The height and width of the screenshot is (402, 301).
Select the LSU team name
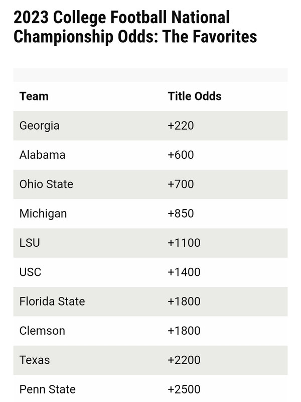click(x=30, y=243)
